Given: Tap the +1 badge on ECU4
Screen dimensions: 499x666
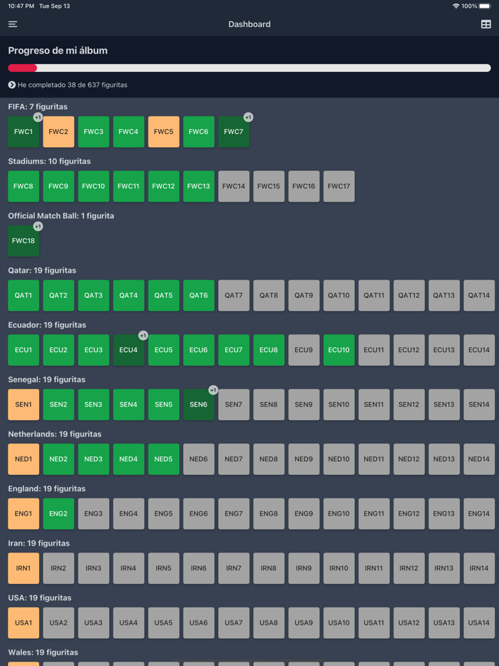Looking at the screenshot, I should 143,335.
